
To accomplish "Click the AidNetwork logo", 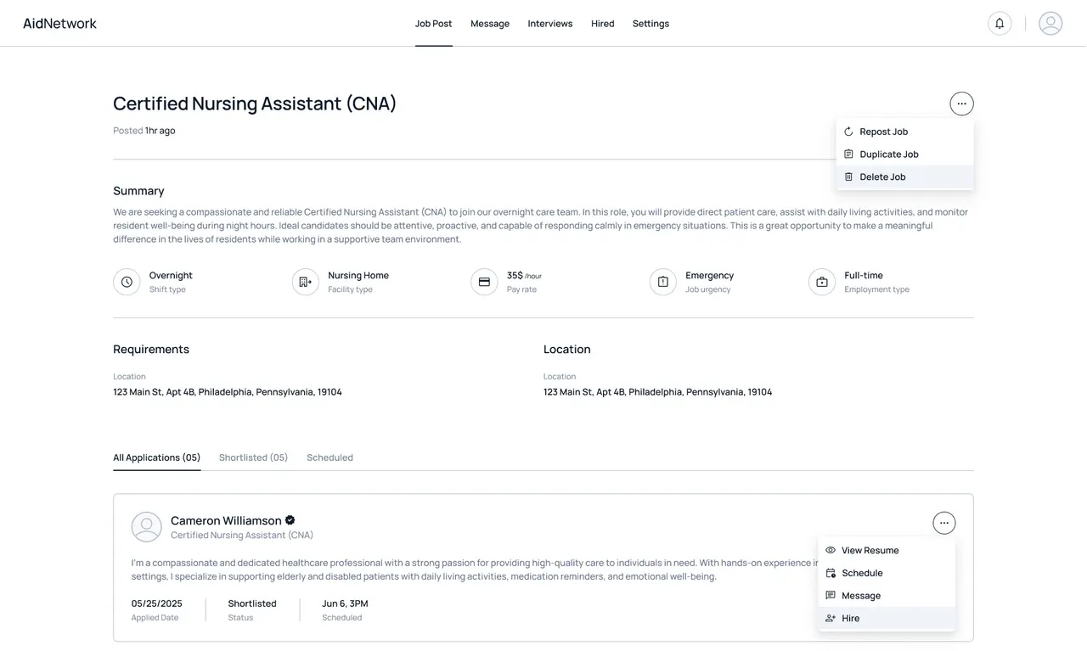I will (59, 23).
